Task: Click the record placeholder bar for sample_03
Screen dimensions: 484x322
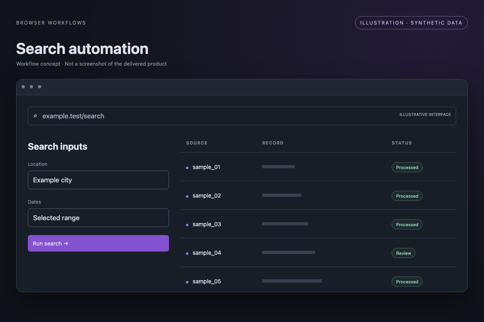Action: coord(285,224)
